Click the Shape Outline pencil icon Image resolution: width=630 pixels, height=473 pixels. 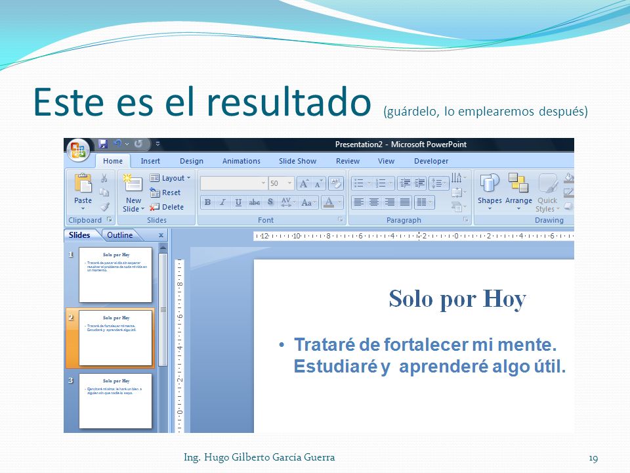tap(568, 192)
